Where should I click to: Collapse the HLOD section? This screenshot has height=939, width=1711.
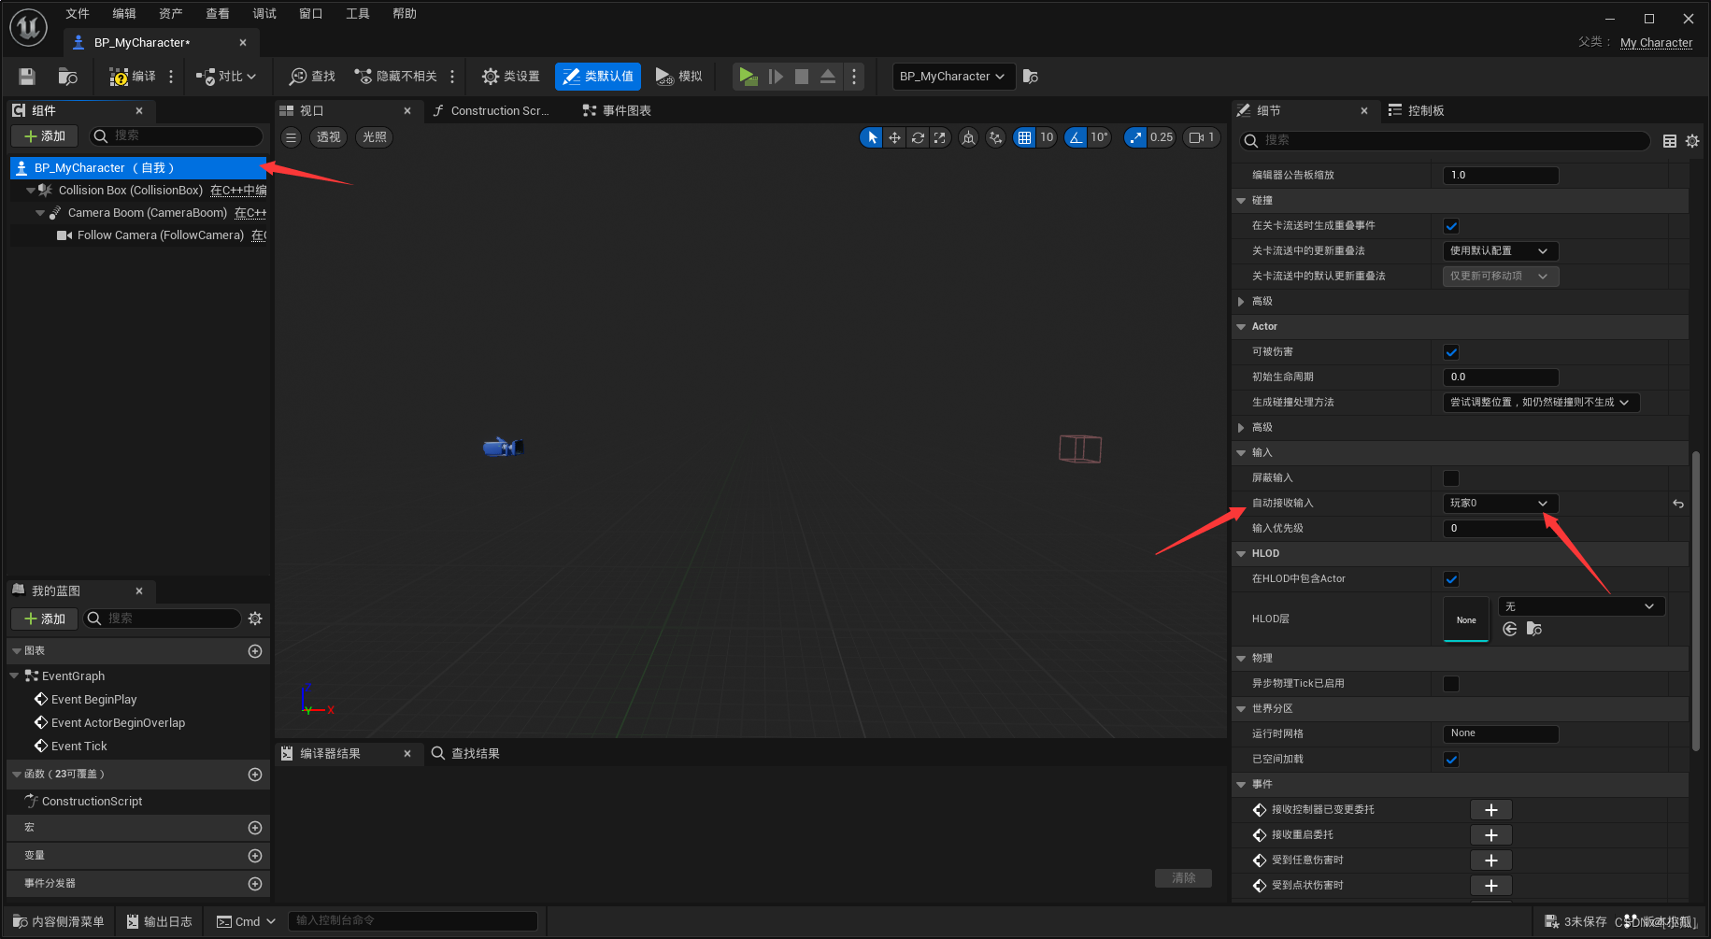click(x=1241, y=554)
